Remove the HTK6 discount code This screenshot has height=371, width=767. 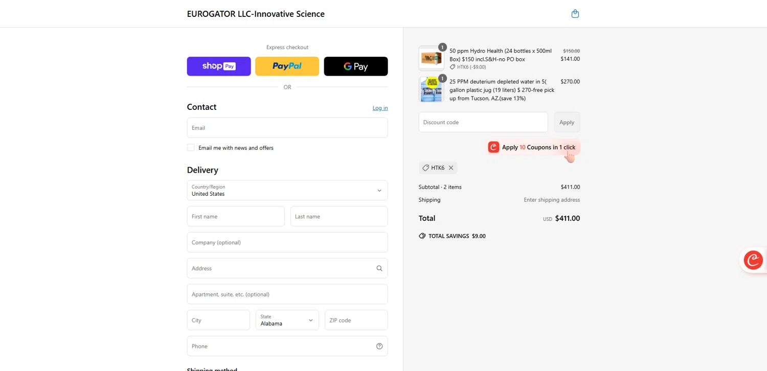click(451, 168)
